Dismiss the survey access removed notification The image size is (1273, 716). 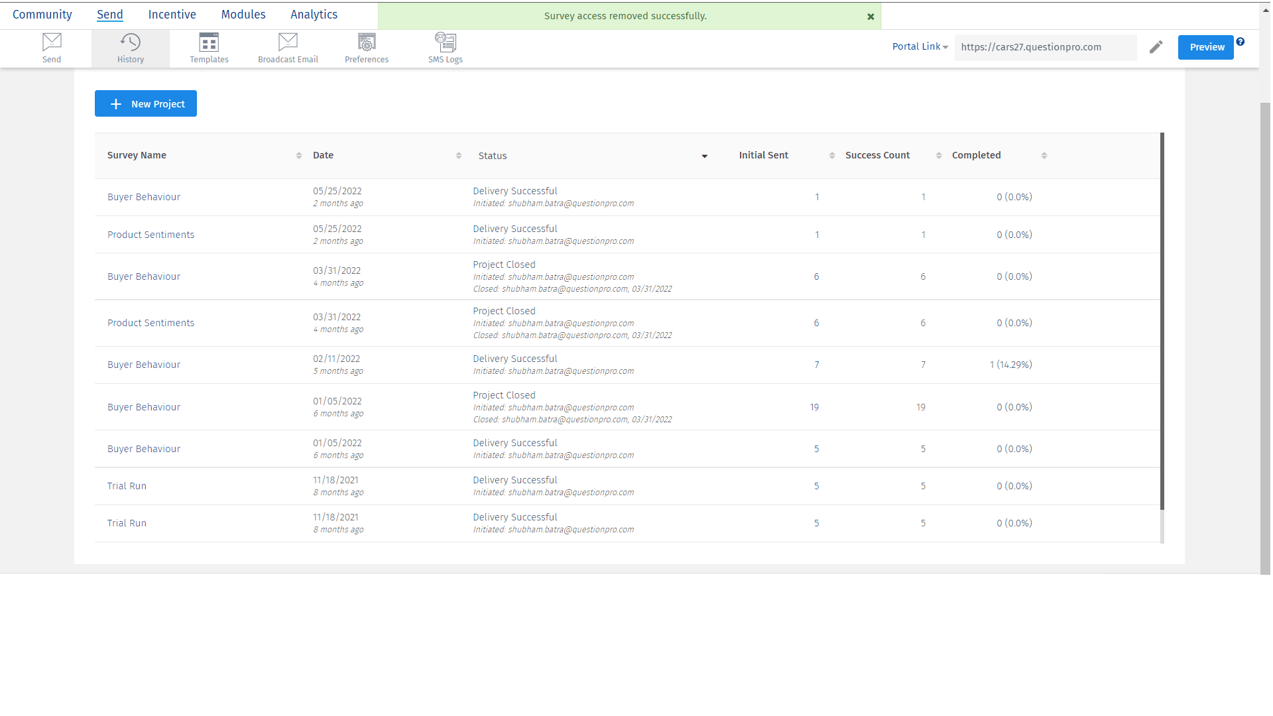[x=871, y=17]
